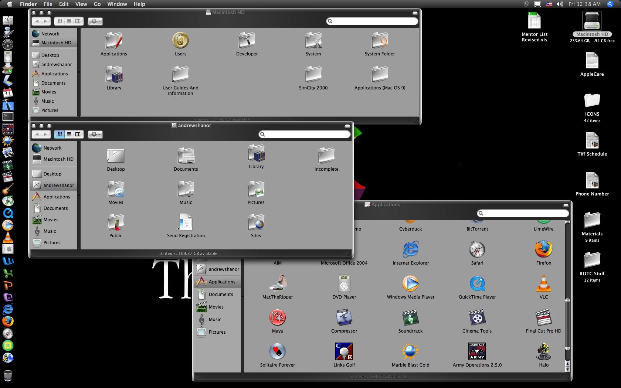Open System Folder in Macintosh HD window
621x388 pixels.
[380, 40]
